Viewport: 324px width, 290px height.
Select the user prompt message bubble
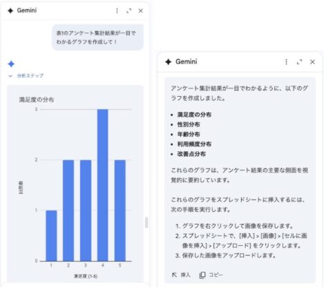[97, 37]
